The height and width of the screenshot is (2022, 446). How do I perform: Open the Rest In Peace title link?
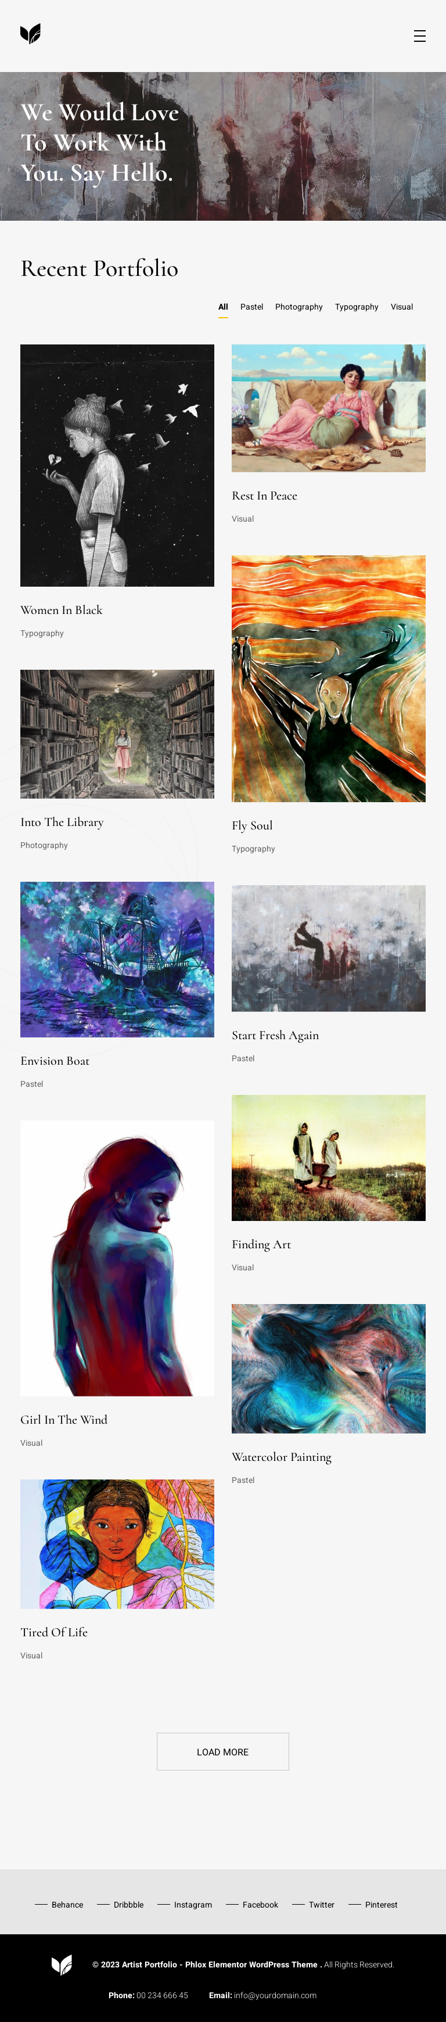pyautogui.click(x=265, y=496)
